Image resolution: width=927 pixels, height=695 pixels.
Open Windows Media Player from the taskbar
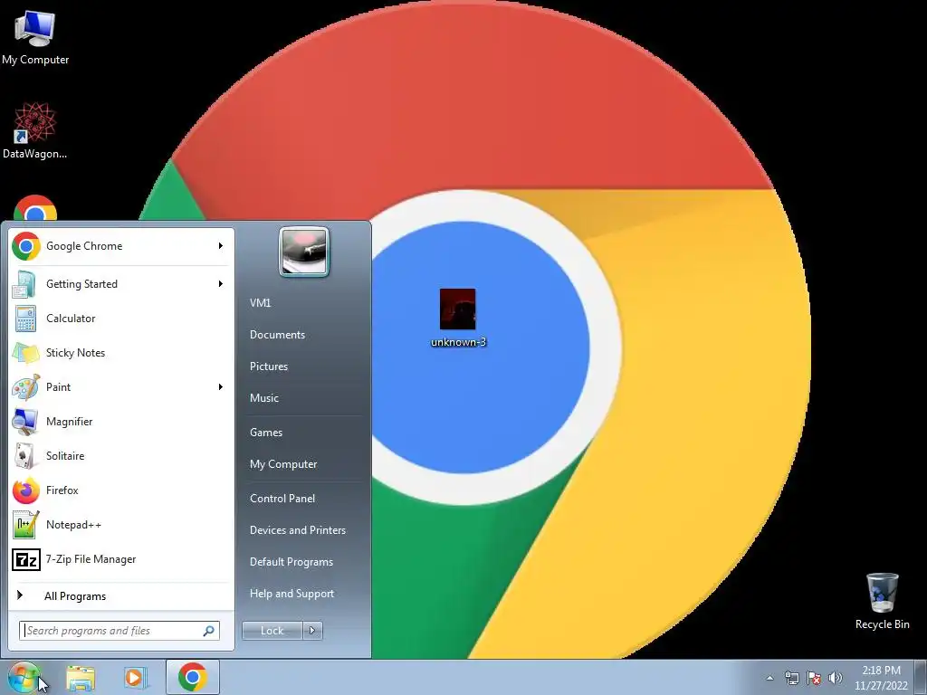(x=135, y=678)
